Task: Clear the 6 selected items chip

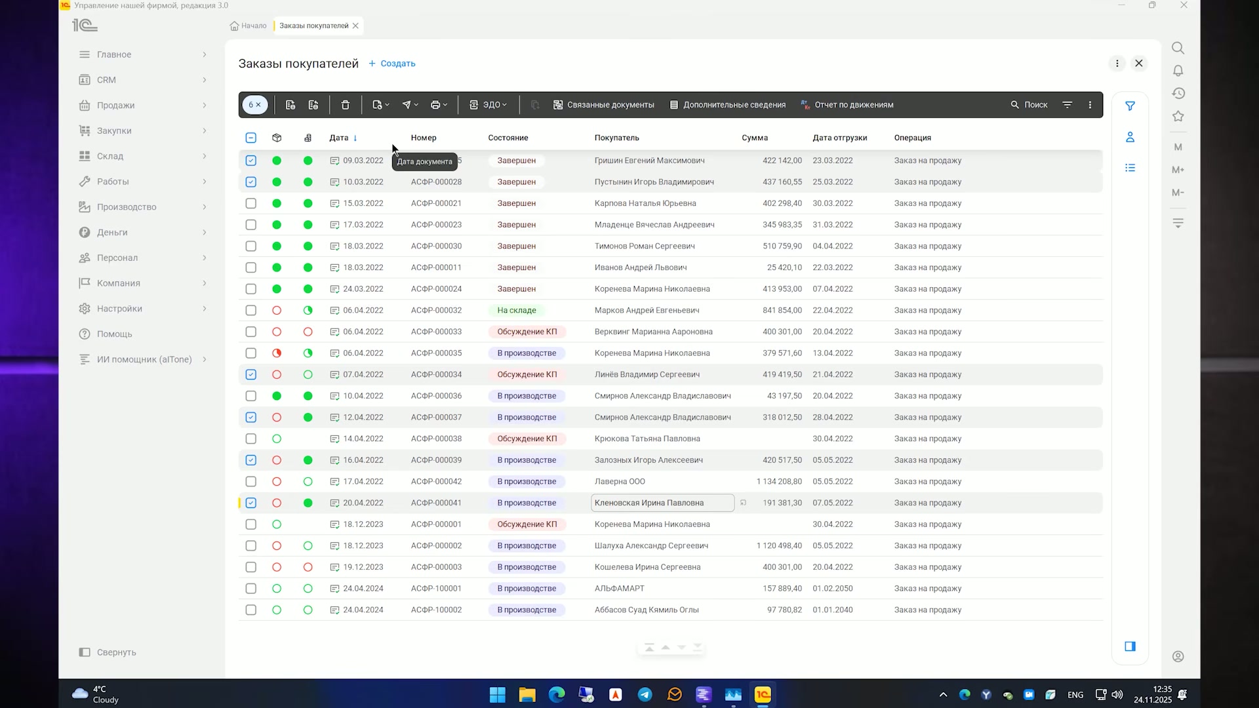Action: 255,105
